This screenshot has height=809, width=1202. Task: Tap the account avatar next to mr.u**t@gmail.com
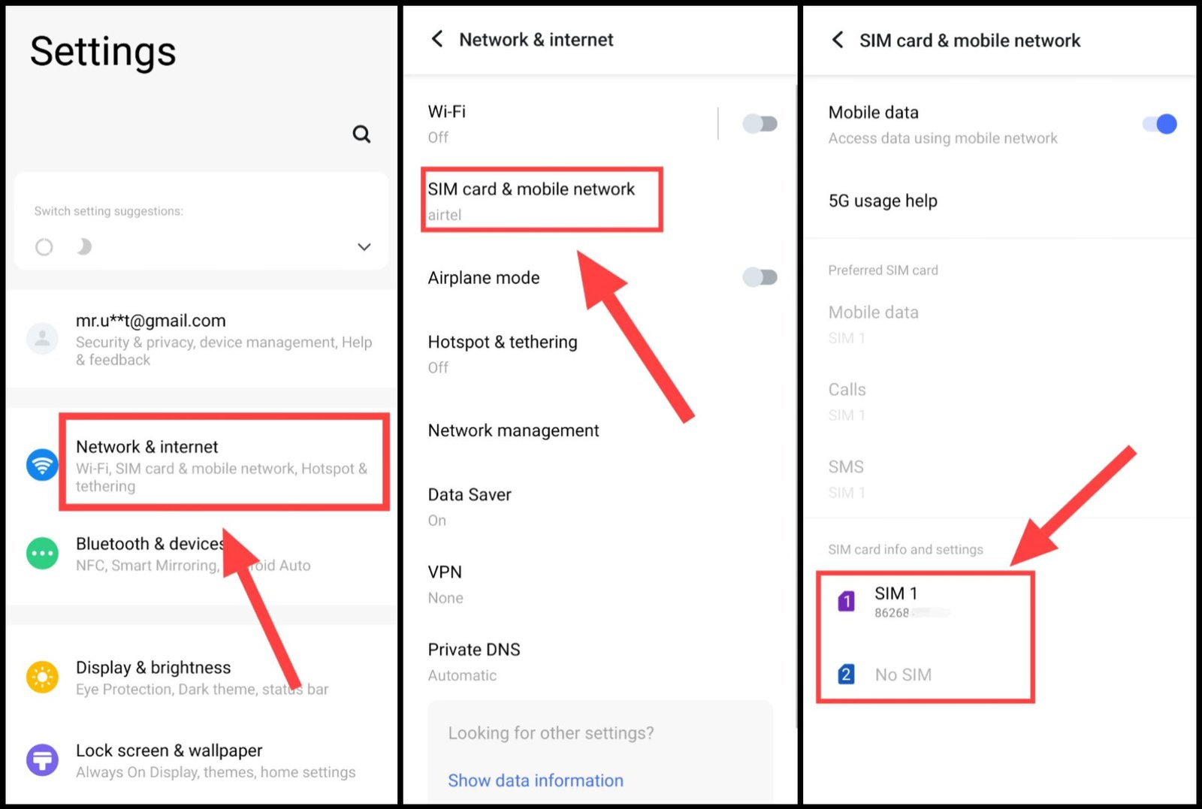point(42,338)
